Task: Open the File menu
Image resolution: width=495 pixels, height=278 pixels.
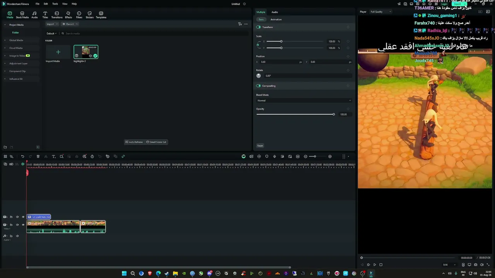Action: pyautogui.click(x=38, y=4)
